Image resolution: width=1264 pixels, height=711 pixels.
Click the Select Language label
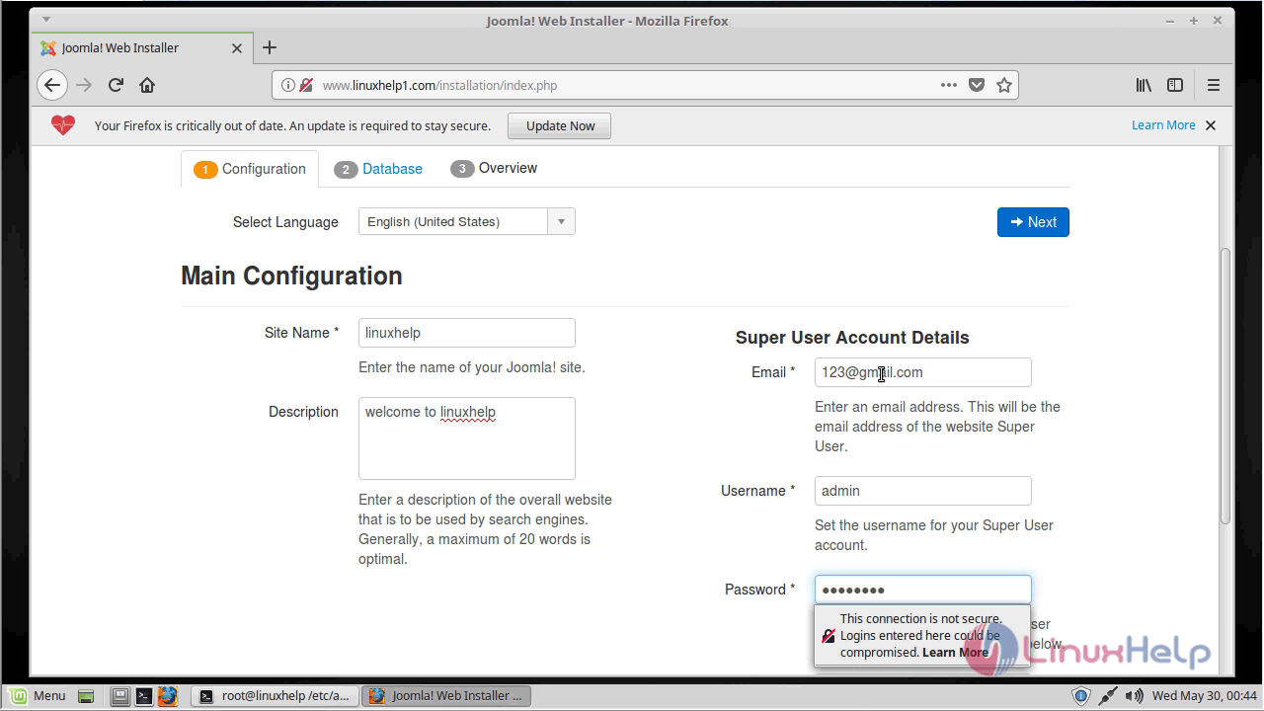[x=285, y=222]
